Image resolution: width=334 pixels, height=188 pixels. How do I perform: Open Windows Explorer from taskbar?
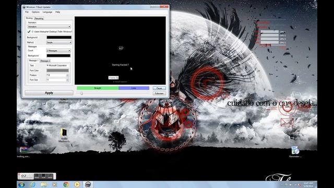44,184
